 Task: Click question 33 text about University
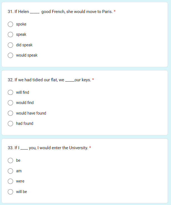pyautogui.click(x=48, y=148)
